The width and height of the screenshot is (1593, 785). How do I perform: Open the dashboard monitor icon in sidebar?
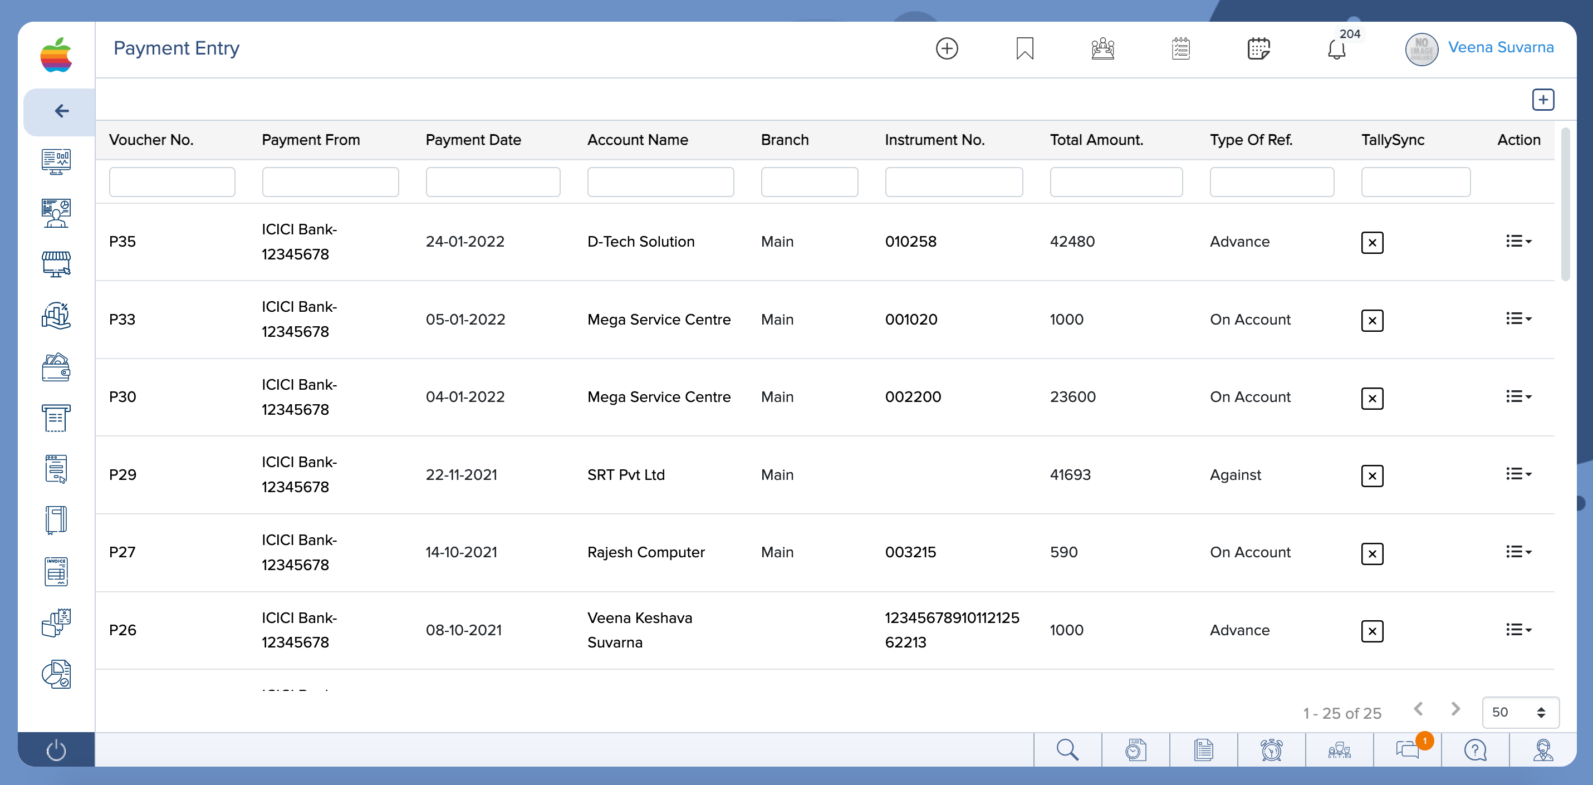[56, 162]
